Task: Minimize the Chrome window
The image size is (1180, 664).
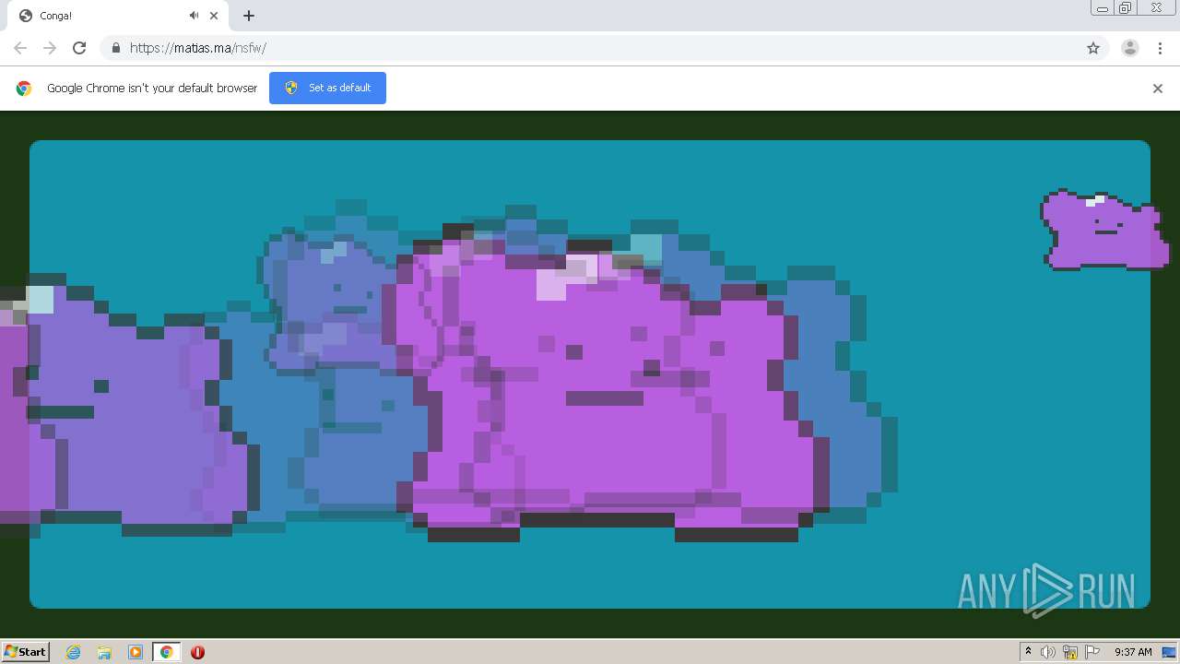Action: 1103,8
